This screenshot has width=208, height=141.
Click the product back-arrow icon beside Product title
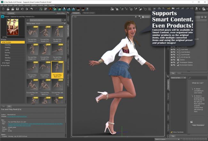[x=3, y=16]
